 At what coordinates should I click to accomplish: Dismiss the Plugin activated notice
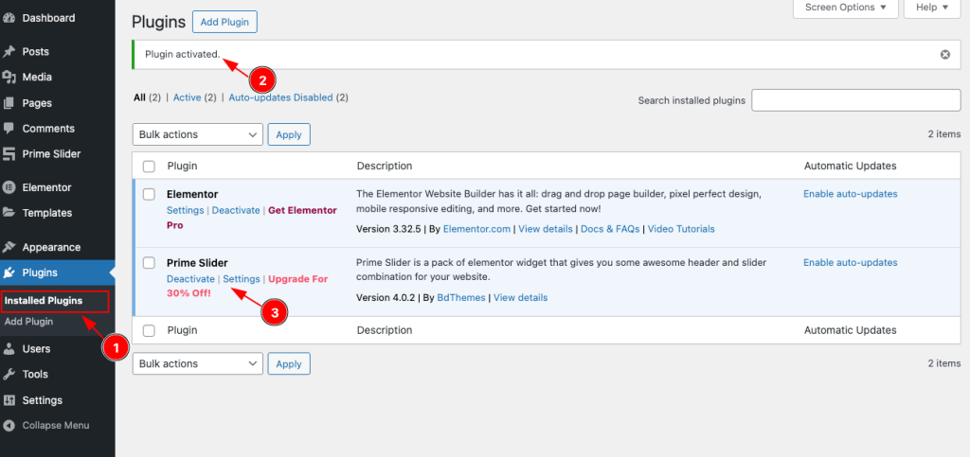944,55
